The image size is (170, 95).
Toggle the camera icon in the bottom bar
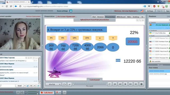pos(22,93)
